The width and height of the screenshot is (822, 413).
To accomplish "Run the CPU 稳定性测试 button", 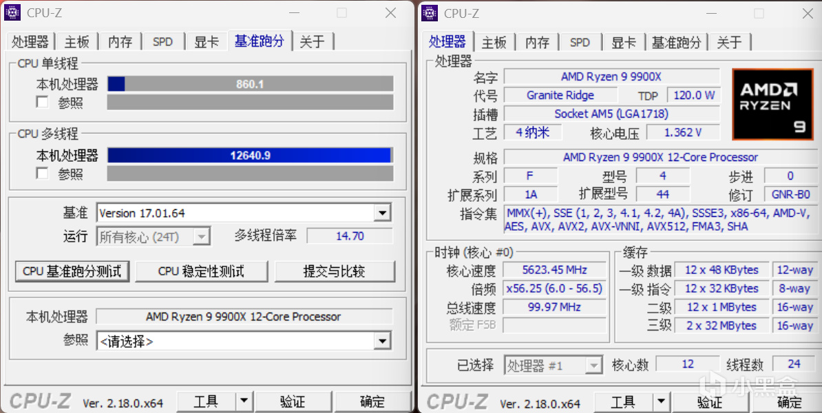I will (x=201, y=271).
